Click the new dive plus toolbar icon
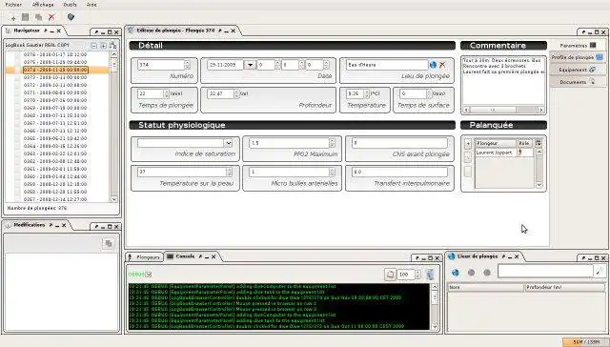 [13, 17]
